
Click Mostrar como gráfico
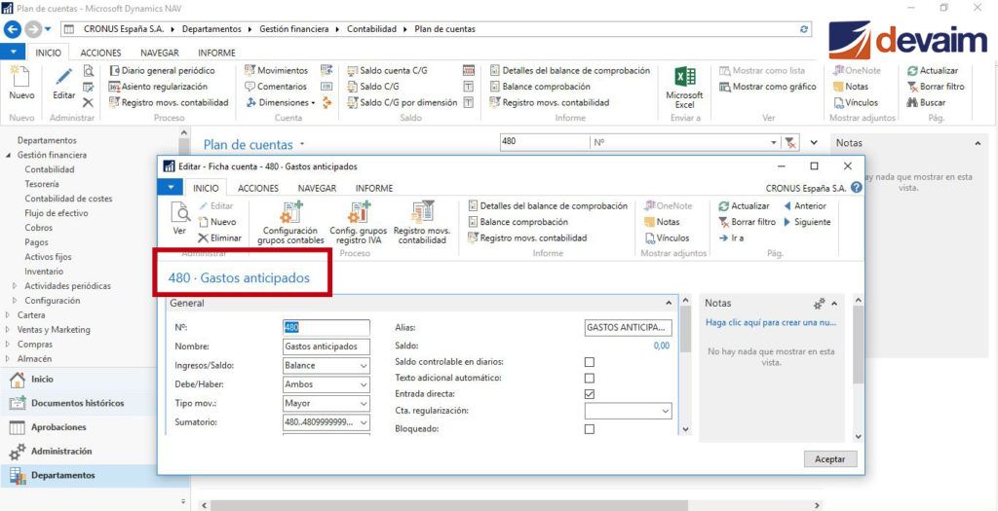coord(768,87)
